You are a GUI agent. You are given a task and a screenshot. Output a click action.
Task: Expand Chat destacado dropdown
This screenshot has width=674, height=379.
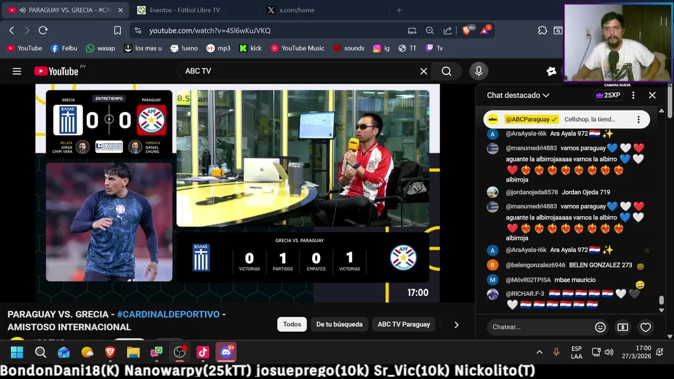click(x=518, y=95)
